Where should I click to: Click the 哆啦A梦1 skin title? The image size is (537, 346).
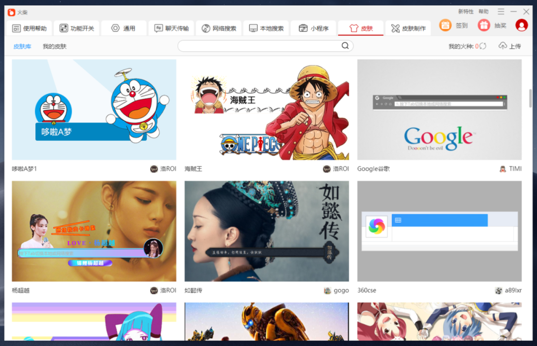[24, 169]
